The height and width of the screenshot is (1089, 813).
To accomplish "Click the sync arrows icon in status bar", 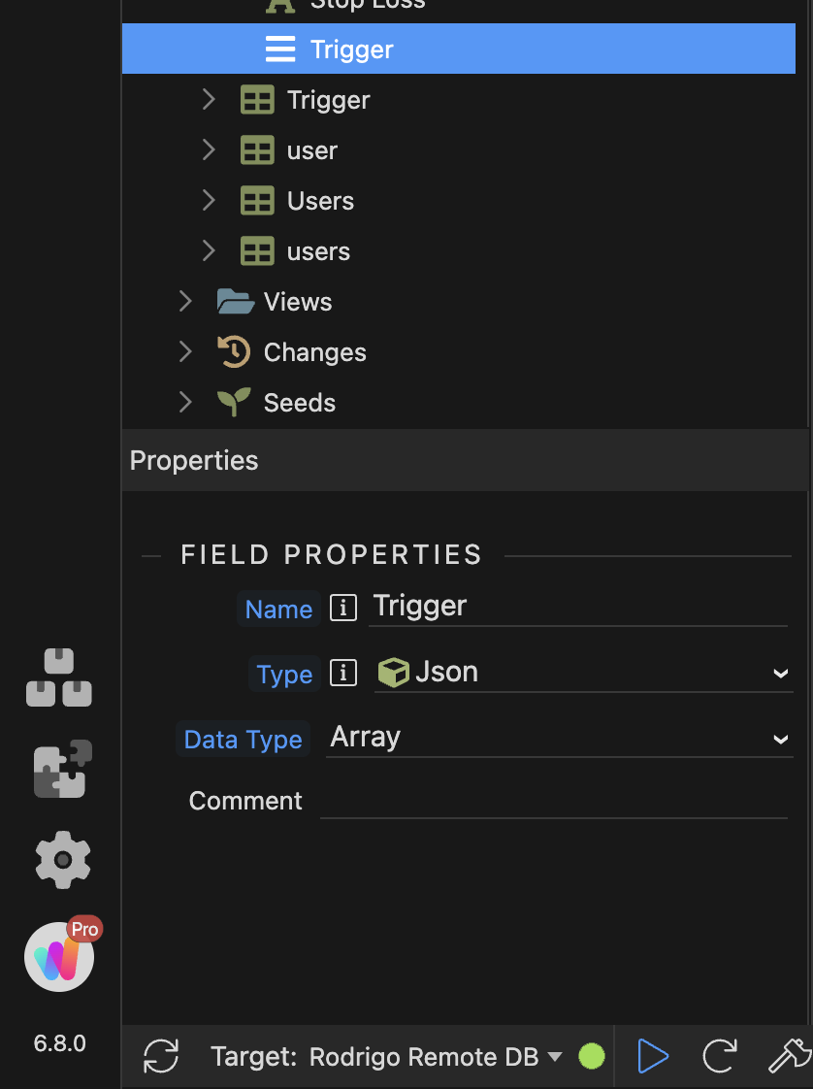I will click(x=161, y=1056).
